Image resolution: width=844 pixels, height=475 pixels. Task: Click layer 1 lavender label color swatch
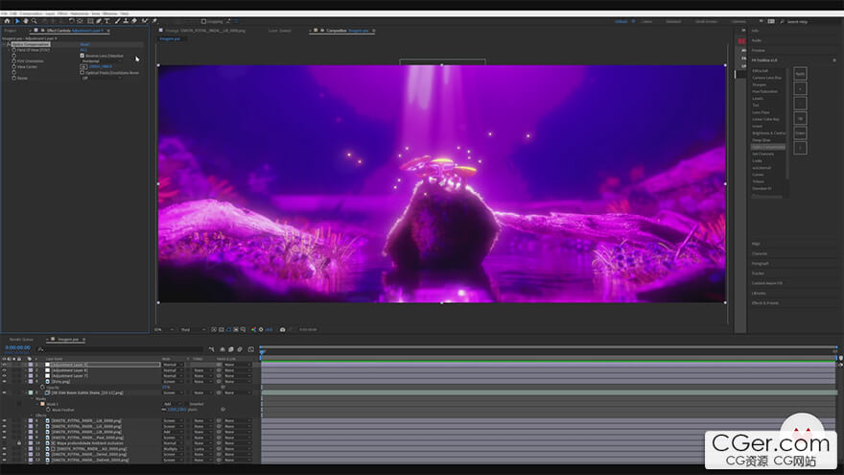tap(30, 365)
